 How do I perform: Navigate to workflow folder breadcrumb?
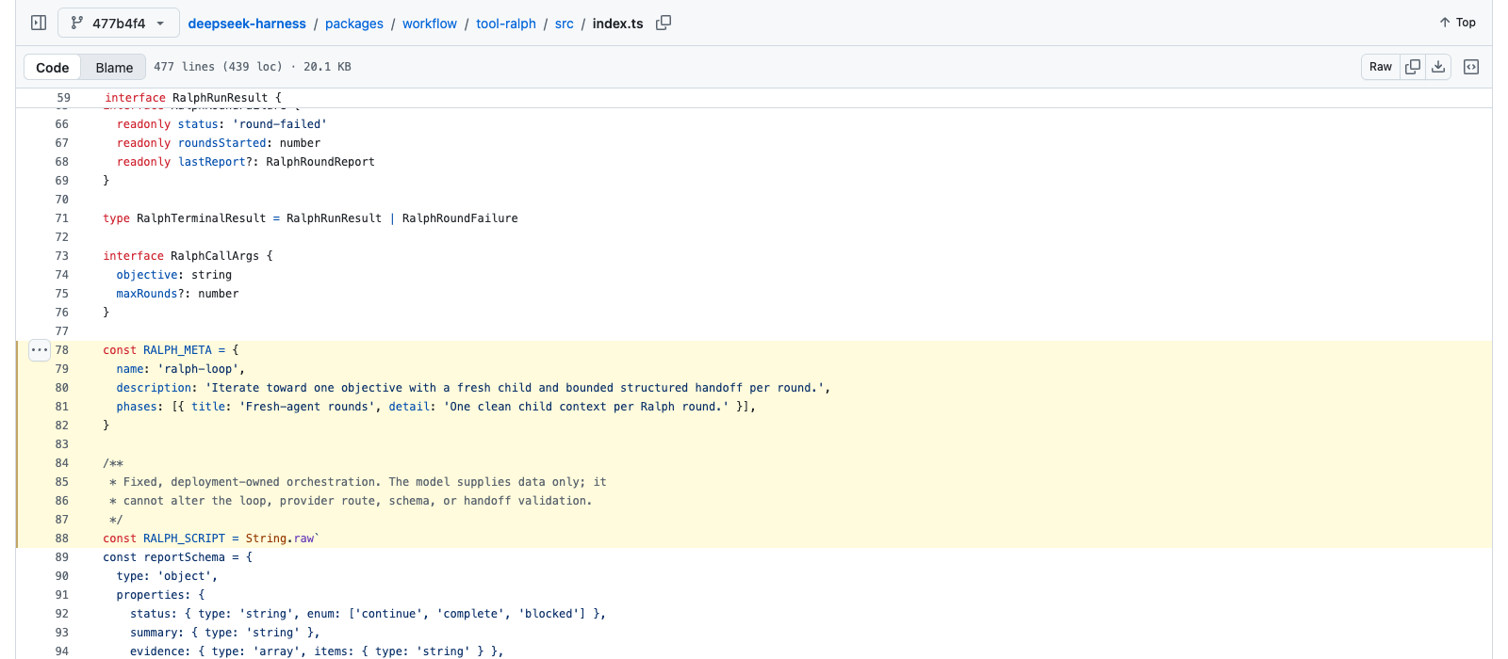(430, 24)
